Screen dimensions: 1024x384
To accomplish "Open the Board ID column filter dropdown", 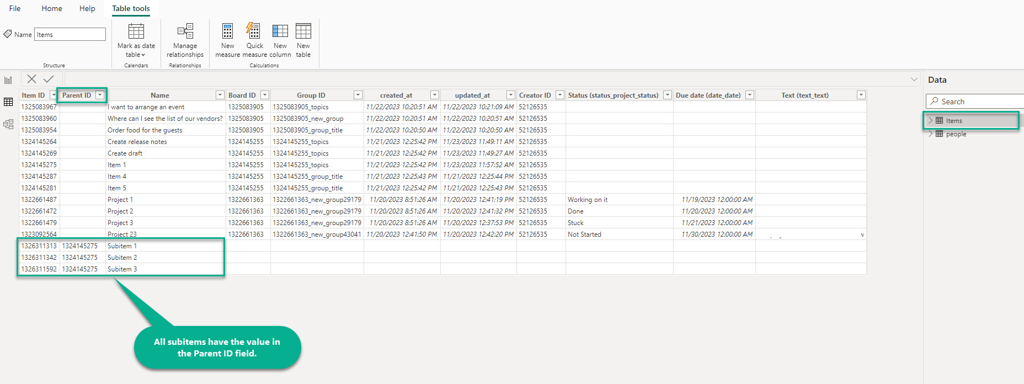I will point(265,95).
